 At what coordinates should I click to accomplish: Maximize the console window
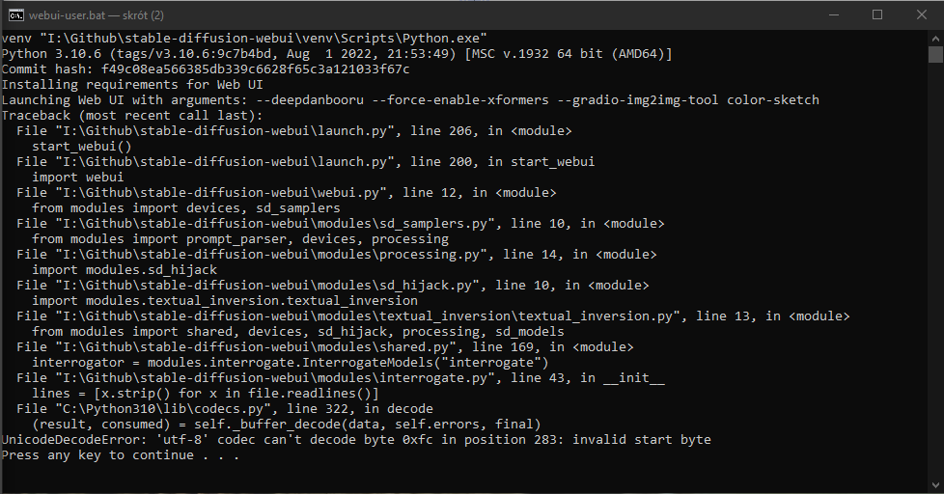click(877, 15)
